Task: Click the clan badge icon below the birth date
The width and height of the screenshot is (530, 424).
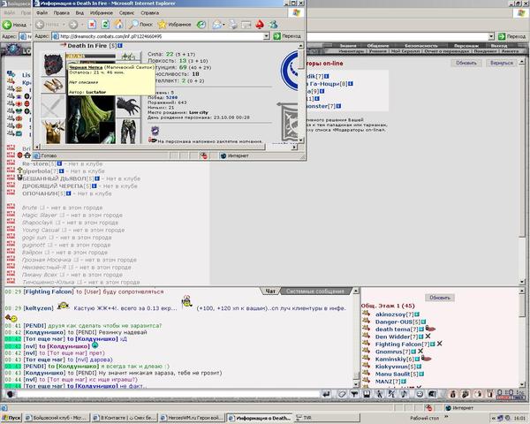Action: 155,130
